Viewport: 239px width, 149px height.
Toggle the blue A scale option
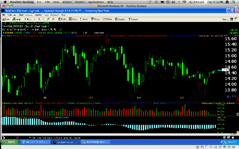tap(228, 96)
